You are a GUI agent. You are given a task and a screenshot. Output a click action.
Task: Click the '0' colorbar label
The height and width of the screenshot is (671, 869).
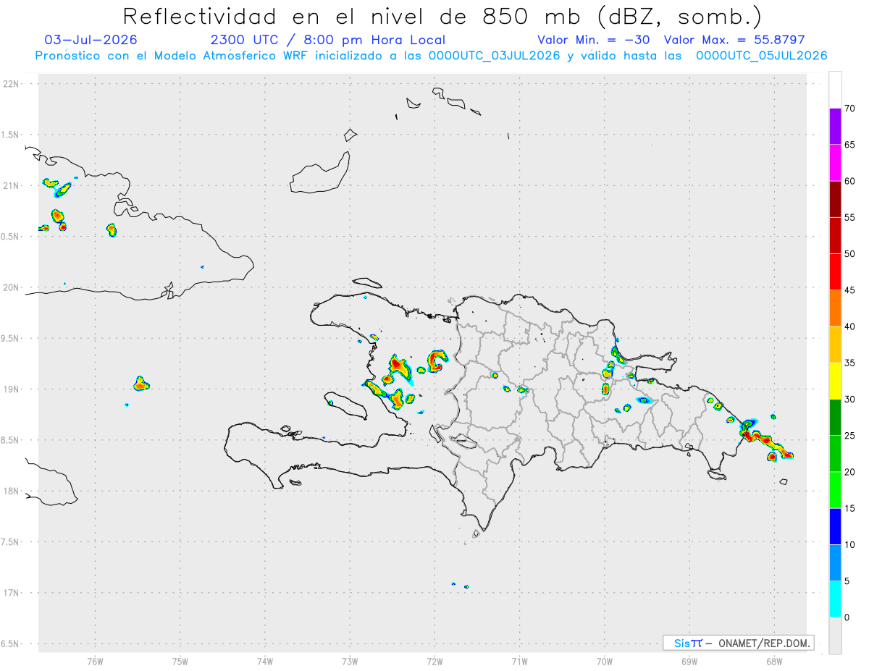[x=847, y=617]
